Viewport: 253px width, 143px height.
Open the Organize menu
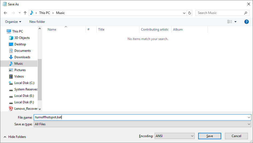pyautogui.click(x=13, y=22)
